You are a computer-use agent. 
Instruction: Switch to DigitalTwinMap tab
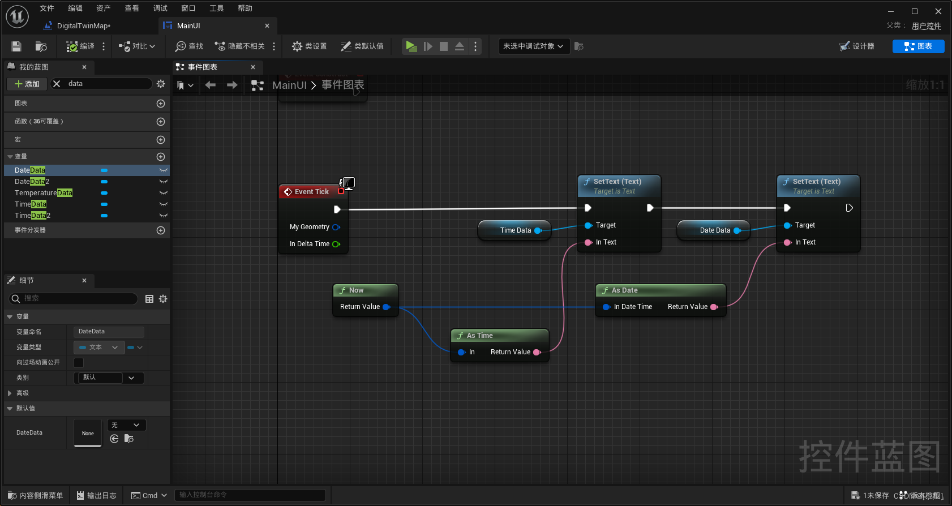(x=83, y=26)
